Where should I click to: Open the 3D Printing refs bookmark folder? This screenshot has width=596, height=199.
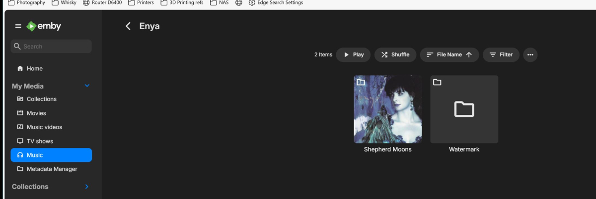coord(182,2)
